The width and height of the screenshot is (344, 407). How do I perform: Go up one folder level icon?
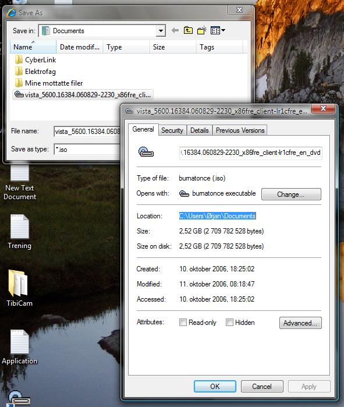[188, 30]
